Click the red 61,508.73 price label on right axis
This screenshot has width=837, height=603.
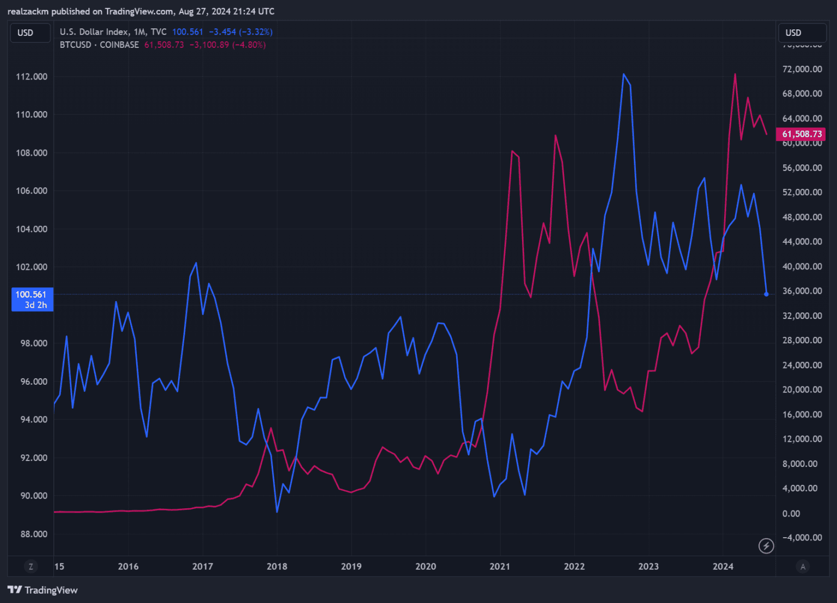[801, 134]
